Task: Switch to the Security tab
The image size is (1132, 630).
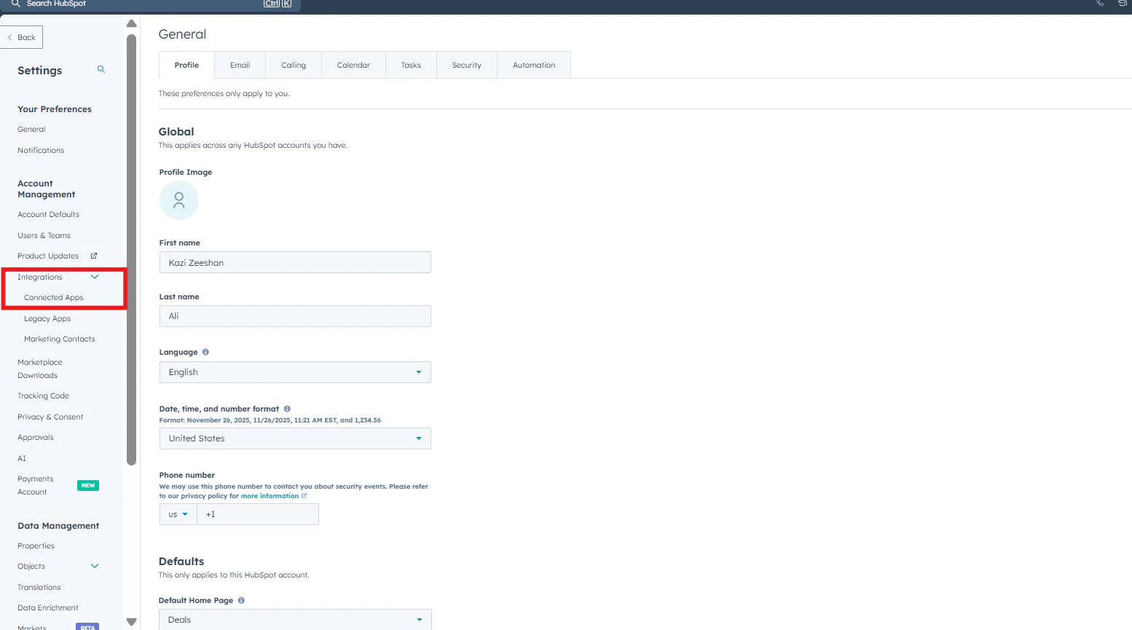Action: [x=466, y=65]
